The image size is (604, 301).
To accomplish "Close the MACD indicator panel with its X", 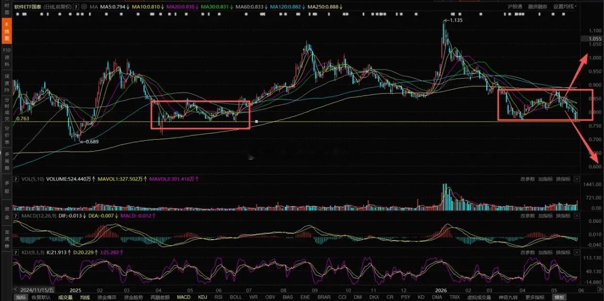I will [577, 216].
